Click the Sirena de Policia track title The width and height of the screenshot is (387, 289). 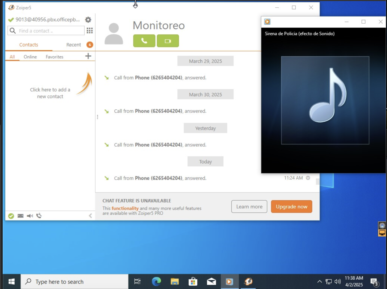[300, 34]
